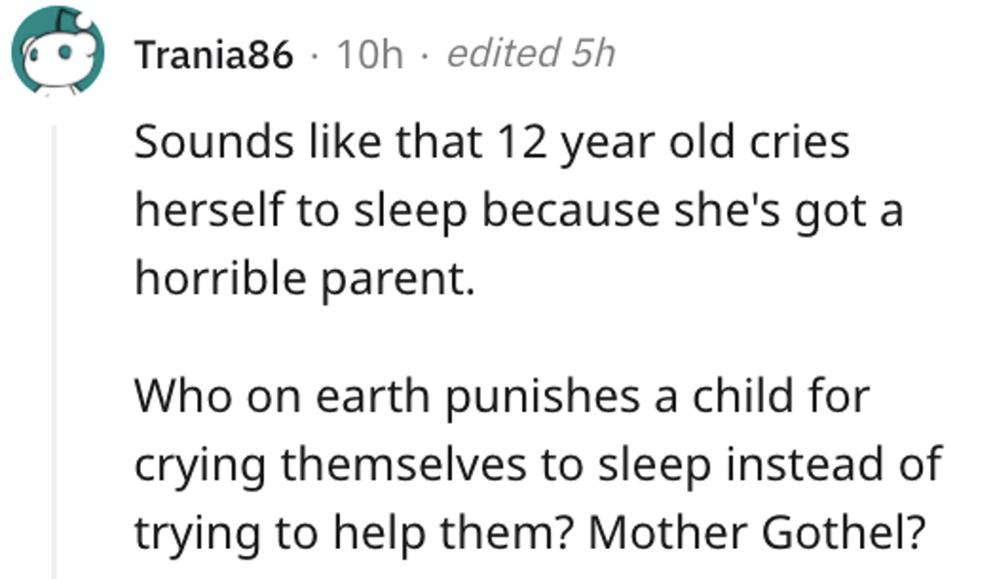The width and height of the screenshot is (995, 579).
Task: Visit the Trania86 username profile link
Action: click(x=214, y=54)
